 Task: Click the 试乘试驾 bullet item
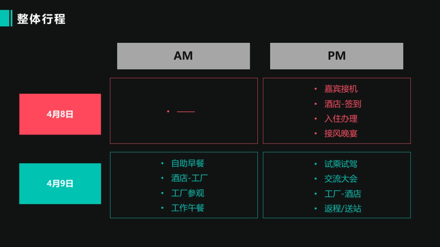[341, 164]
